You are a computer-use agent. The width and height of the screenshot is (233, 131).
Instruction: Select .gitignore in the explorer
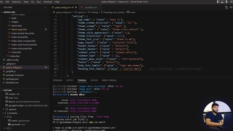[11, 64]
